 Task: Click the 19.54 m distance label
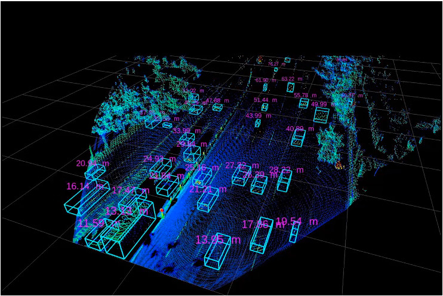tap(296, 221)
